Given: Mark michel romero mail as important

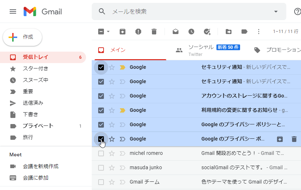Looking at the screenshot, I should (x=123, y=153).
